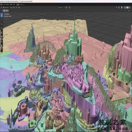Screen dimensions: 132x132
Task: Select the Rotate tool
Action: pos(2,28)
